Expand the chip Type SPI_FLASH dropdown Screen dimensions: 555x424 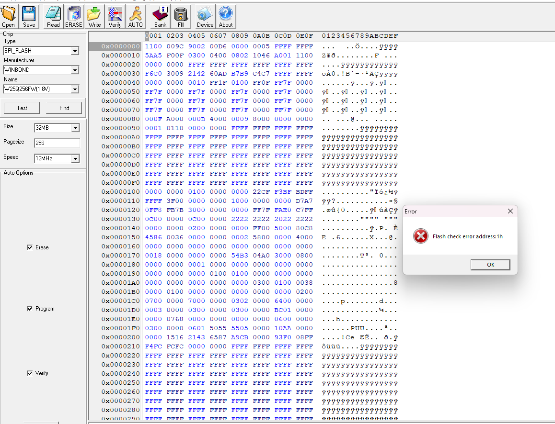click(75, 51)
